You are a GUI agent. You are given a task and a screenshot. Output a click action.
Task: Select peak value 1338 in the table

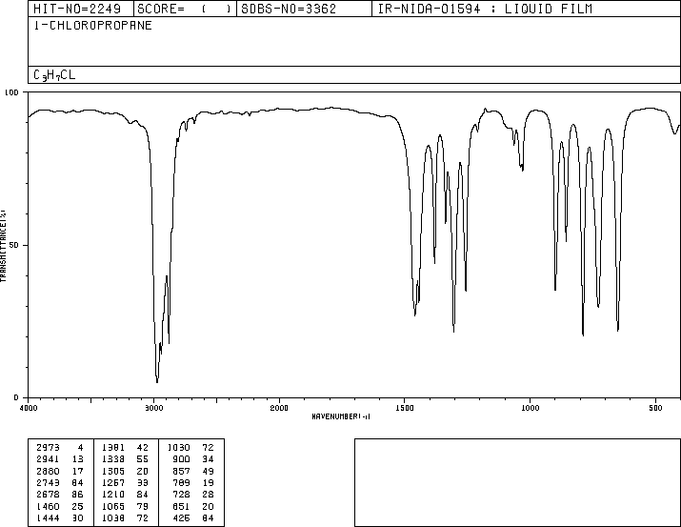[113, 459]
